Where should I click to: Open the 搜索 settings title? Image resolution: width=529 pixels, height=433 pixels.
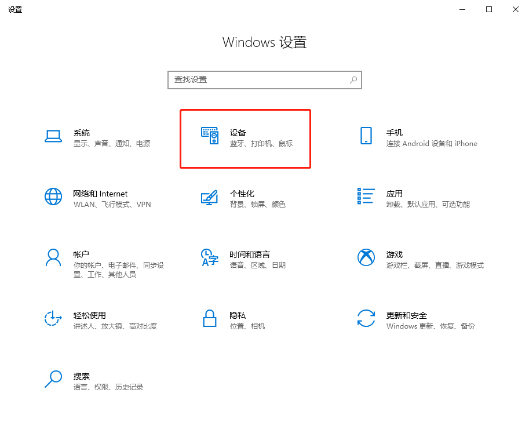[x=82, y=376]
